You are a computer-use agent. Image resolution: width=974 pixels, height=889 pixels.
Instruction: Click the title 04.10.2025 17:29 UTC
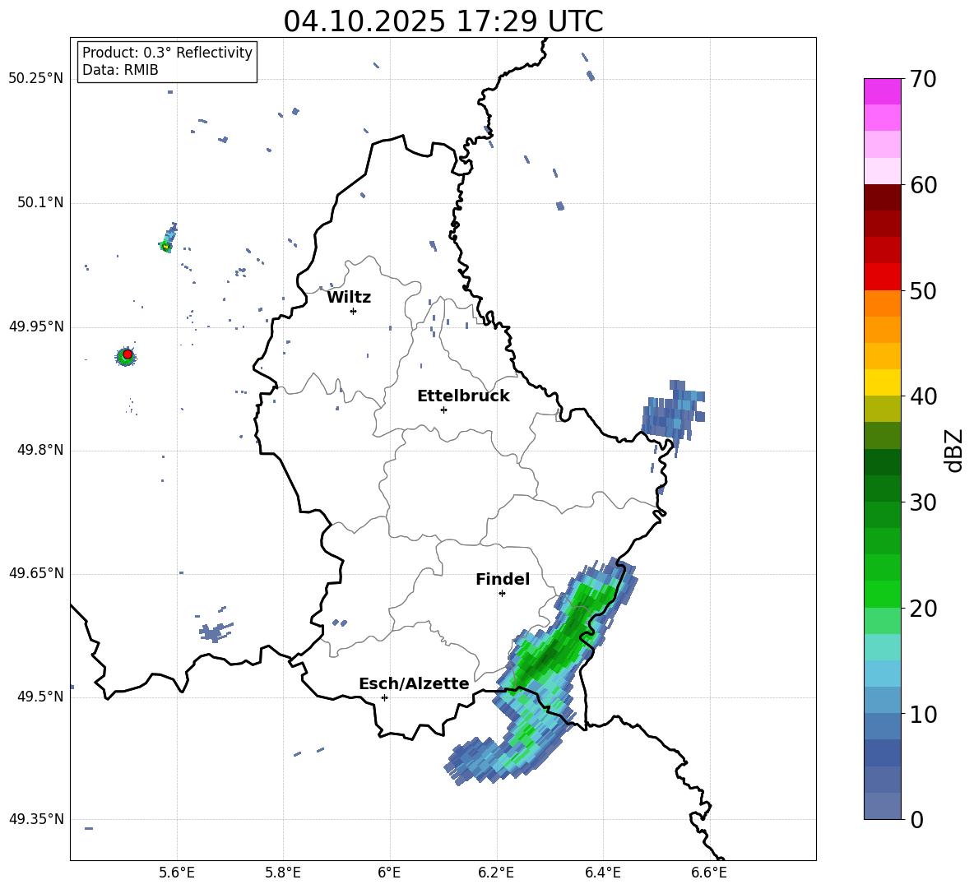(443, 21)
